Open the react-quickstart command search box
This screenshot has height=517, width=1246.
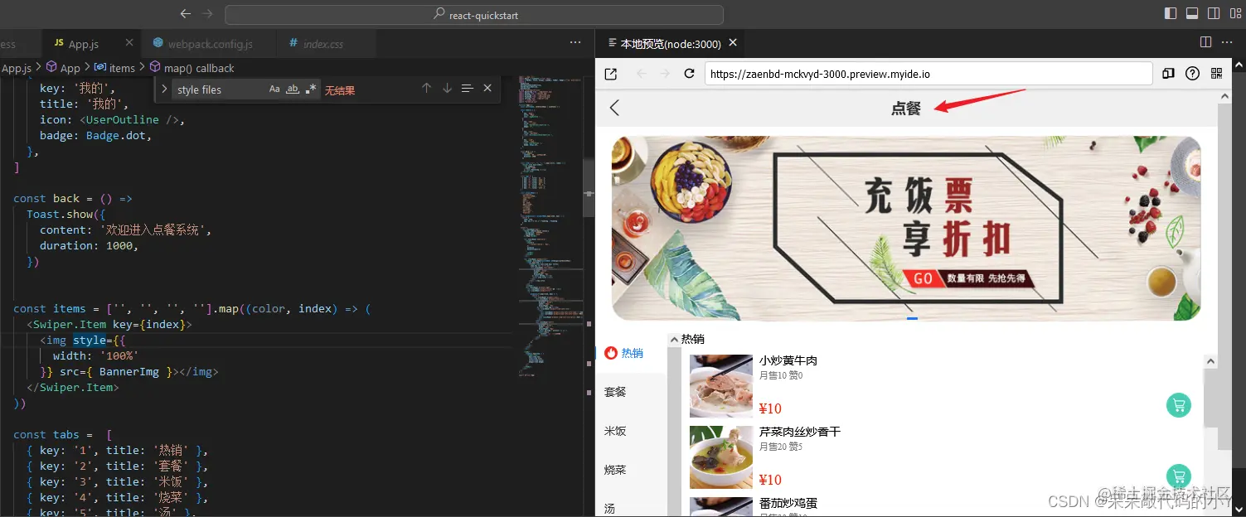(474, 15)
